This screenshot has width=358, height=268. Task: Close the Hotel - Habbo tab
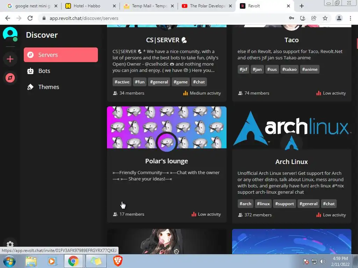coord(114,6)
